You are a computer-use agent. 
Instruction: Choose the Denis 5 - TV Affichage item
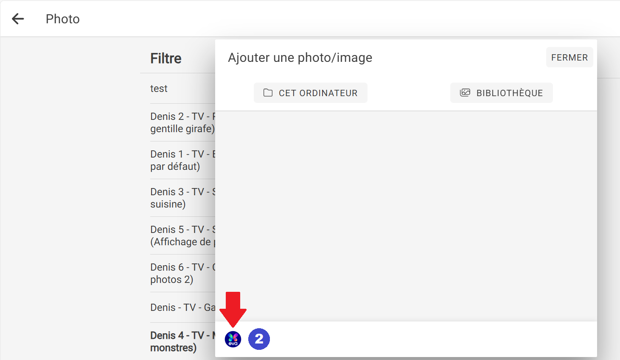point(182,235)
